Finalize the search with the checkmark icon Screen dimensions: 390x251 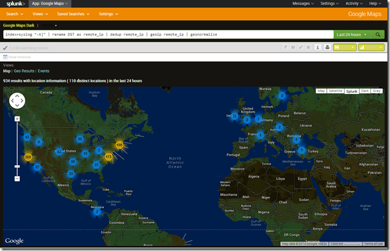[301, 47]
